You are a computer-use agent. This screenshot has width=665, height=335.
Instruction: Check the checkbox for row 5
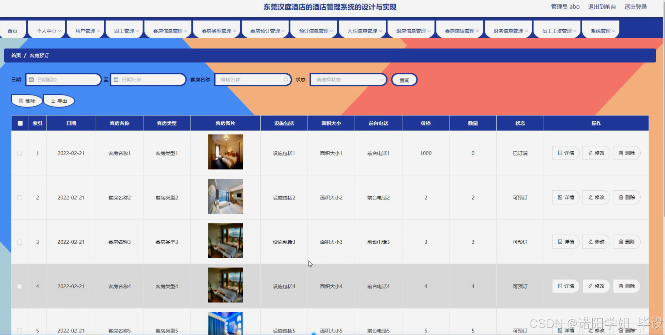click(x=20, y=331)
